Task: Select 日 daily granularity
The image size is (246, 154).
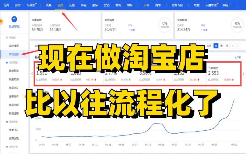Action: [216, 46]
